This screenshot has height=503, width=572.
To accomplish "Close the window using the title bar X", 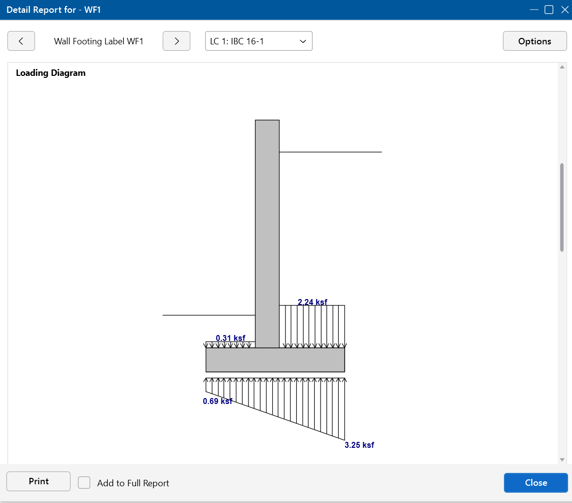I will pos(565,10).
